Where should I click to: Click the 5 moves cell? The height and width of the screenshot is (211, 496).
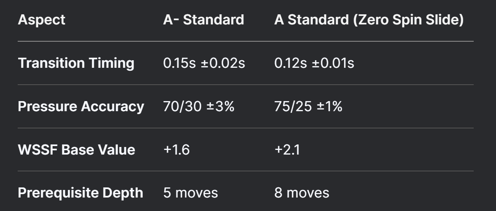(x=190, y=193)
